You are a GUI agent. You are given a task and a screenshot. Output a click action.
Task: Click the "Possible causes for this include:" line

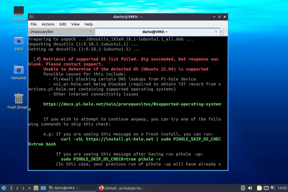click(84, 74)
